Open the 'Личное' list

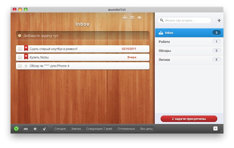pos(189,60)
